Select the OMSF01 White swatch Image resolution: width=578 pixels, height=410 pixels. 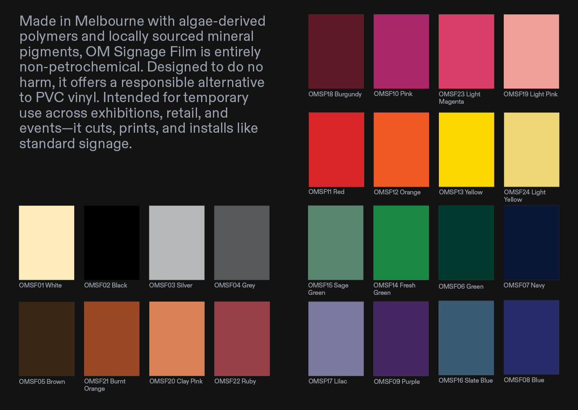tap(47, 243)
